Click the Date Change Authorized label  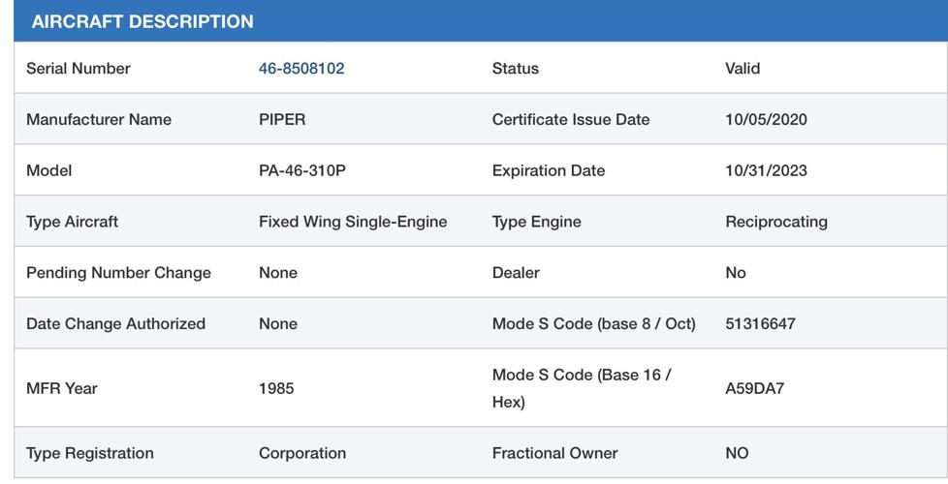(x=115, y=323)
